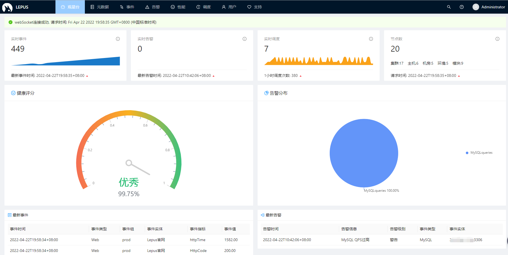The height and width of the screenshot is (255, 508).
Task: Click the 警告 alarm level cell
Action: point(394,240)
